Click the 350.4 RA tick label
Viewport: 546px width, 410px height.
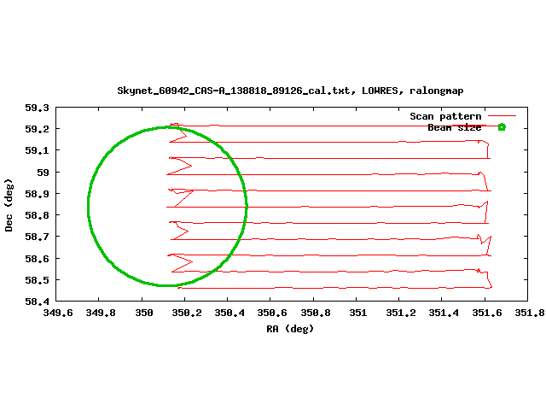(229, 313)
